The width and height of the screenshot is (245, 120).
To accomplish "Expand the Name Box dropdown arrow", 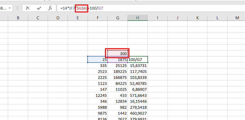I will [10, 8].
